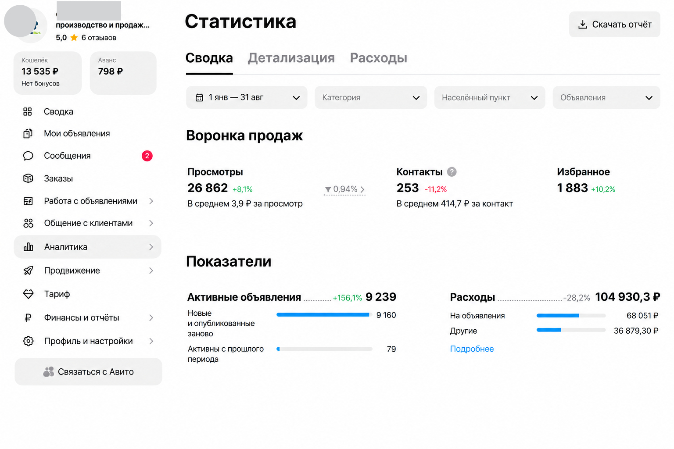Switch to the Детализация tab
The width and height of the screenshot is (674, 449).
point(291,58)
